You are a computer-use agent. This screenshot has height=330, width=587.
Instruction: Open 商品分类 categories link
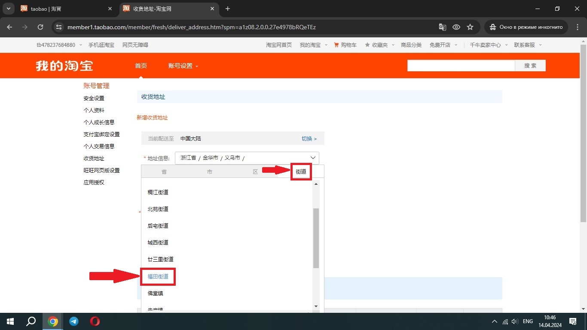pos(411,45)
